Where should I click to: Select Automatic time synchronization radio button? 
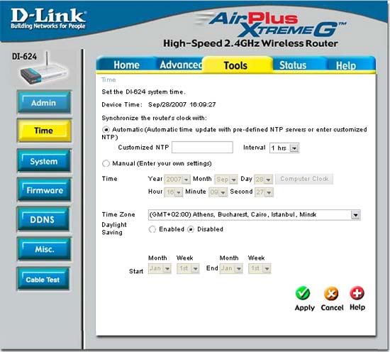pyautogui.click(x=106, y=129)
